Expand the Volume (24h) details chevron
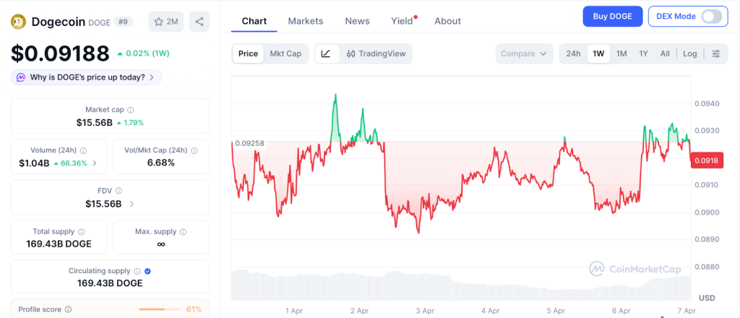The width and height of the screenshot is (740, 318). point(95,163)
